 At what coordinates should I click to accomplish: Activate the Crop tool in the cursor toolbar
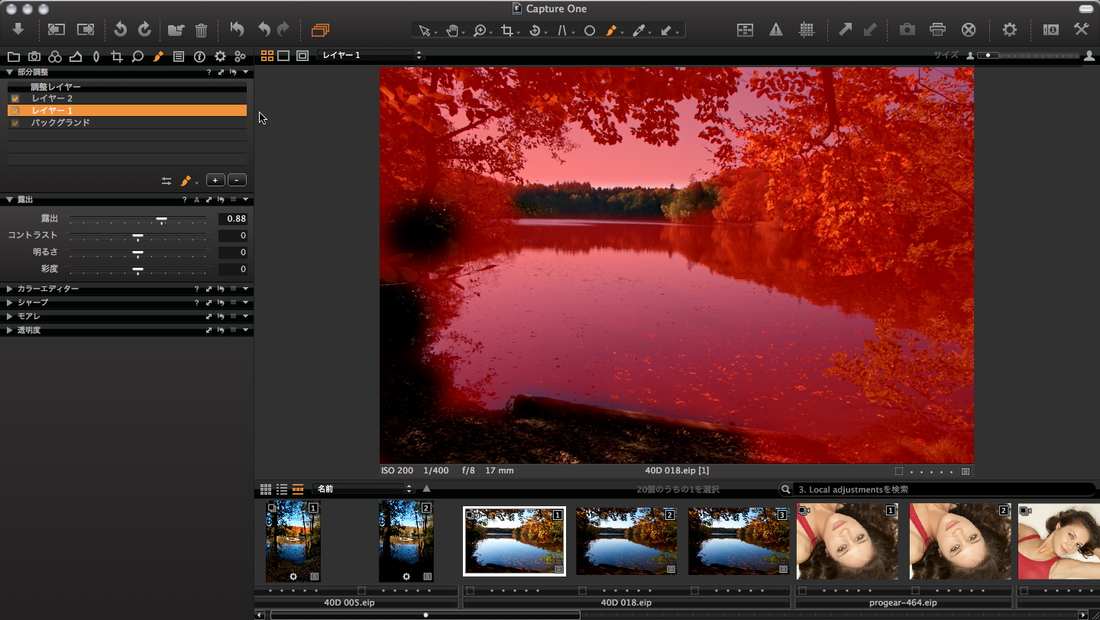coord(507,30)
